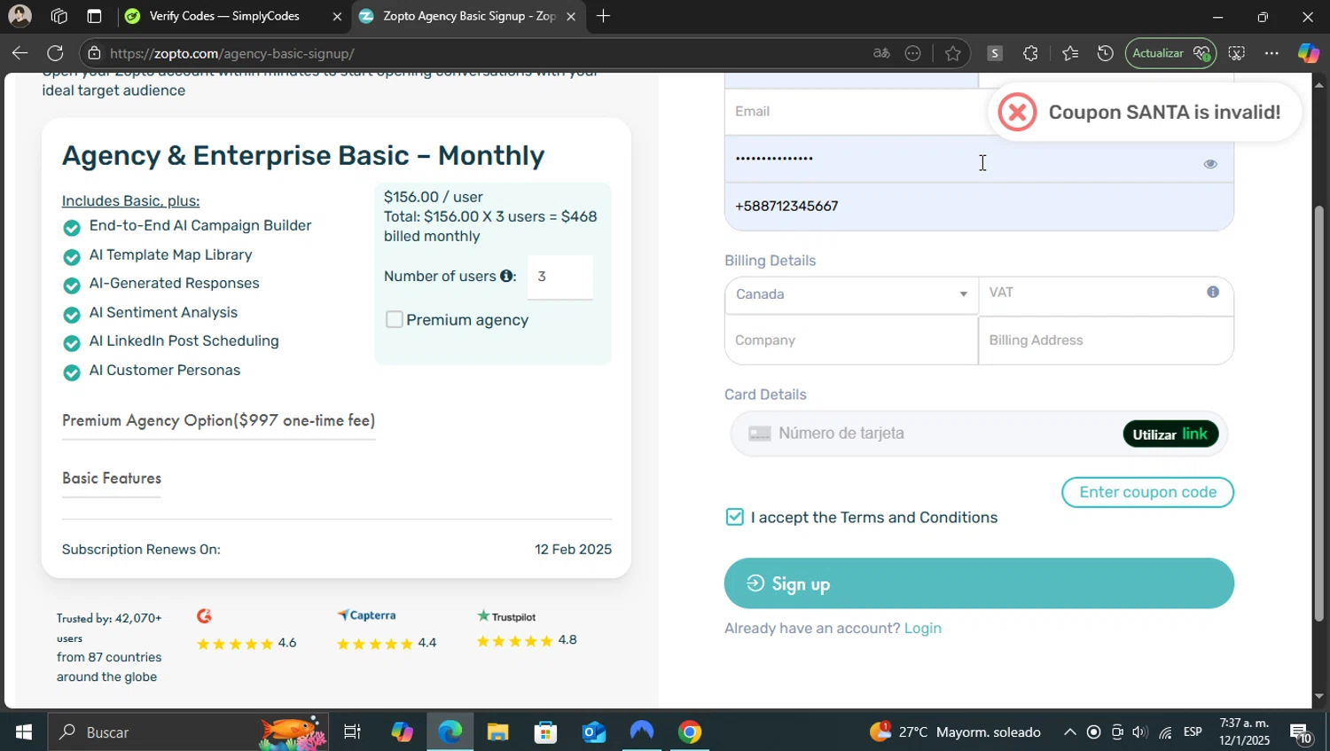Open browser history icon
The height and width of the screenshot is (751, 1330).
(1105, 53)
